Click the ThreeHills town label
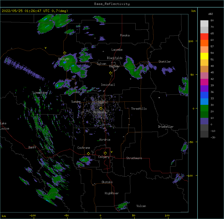 [x=139, y=109]
